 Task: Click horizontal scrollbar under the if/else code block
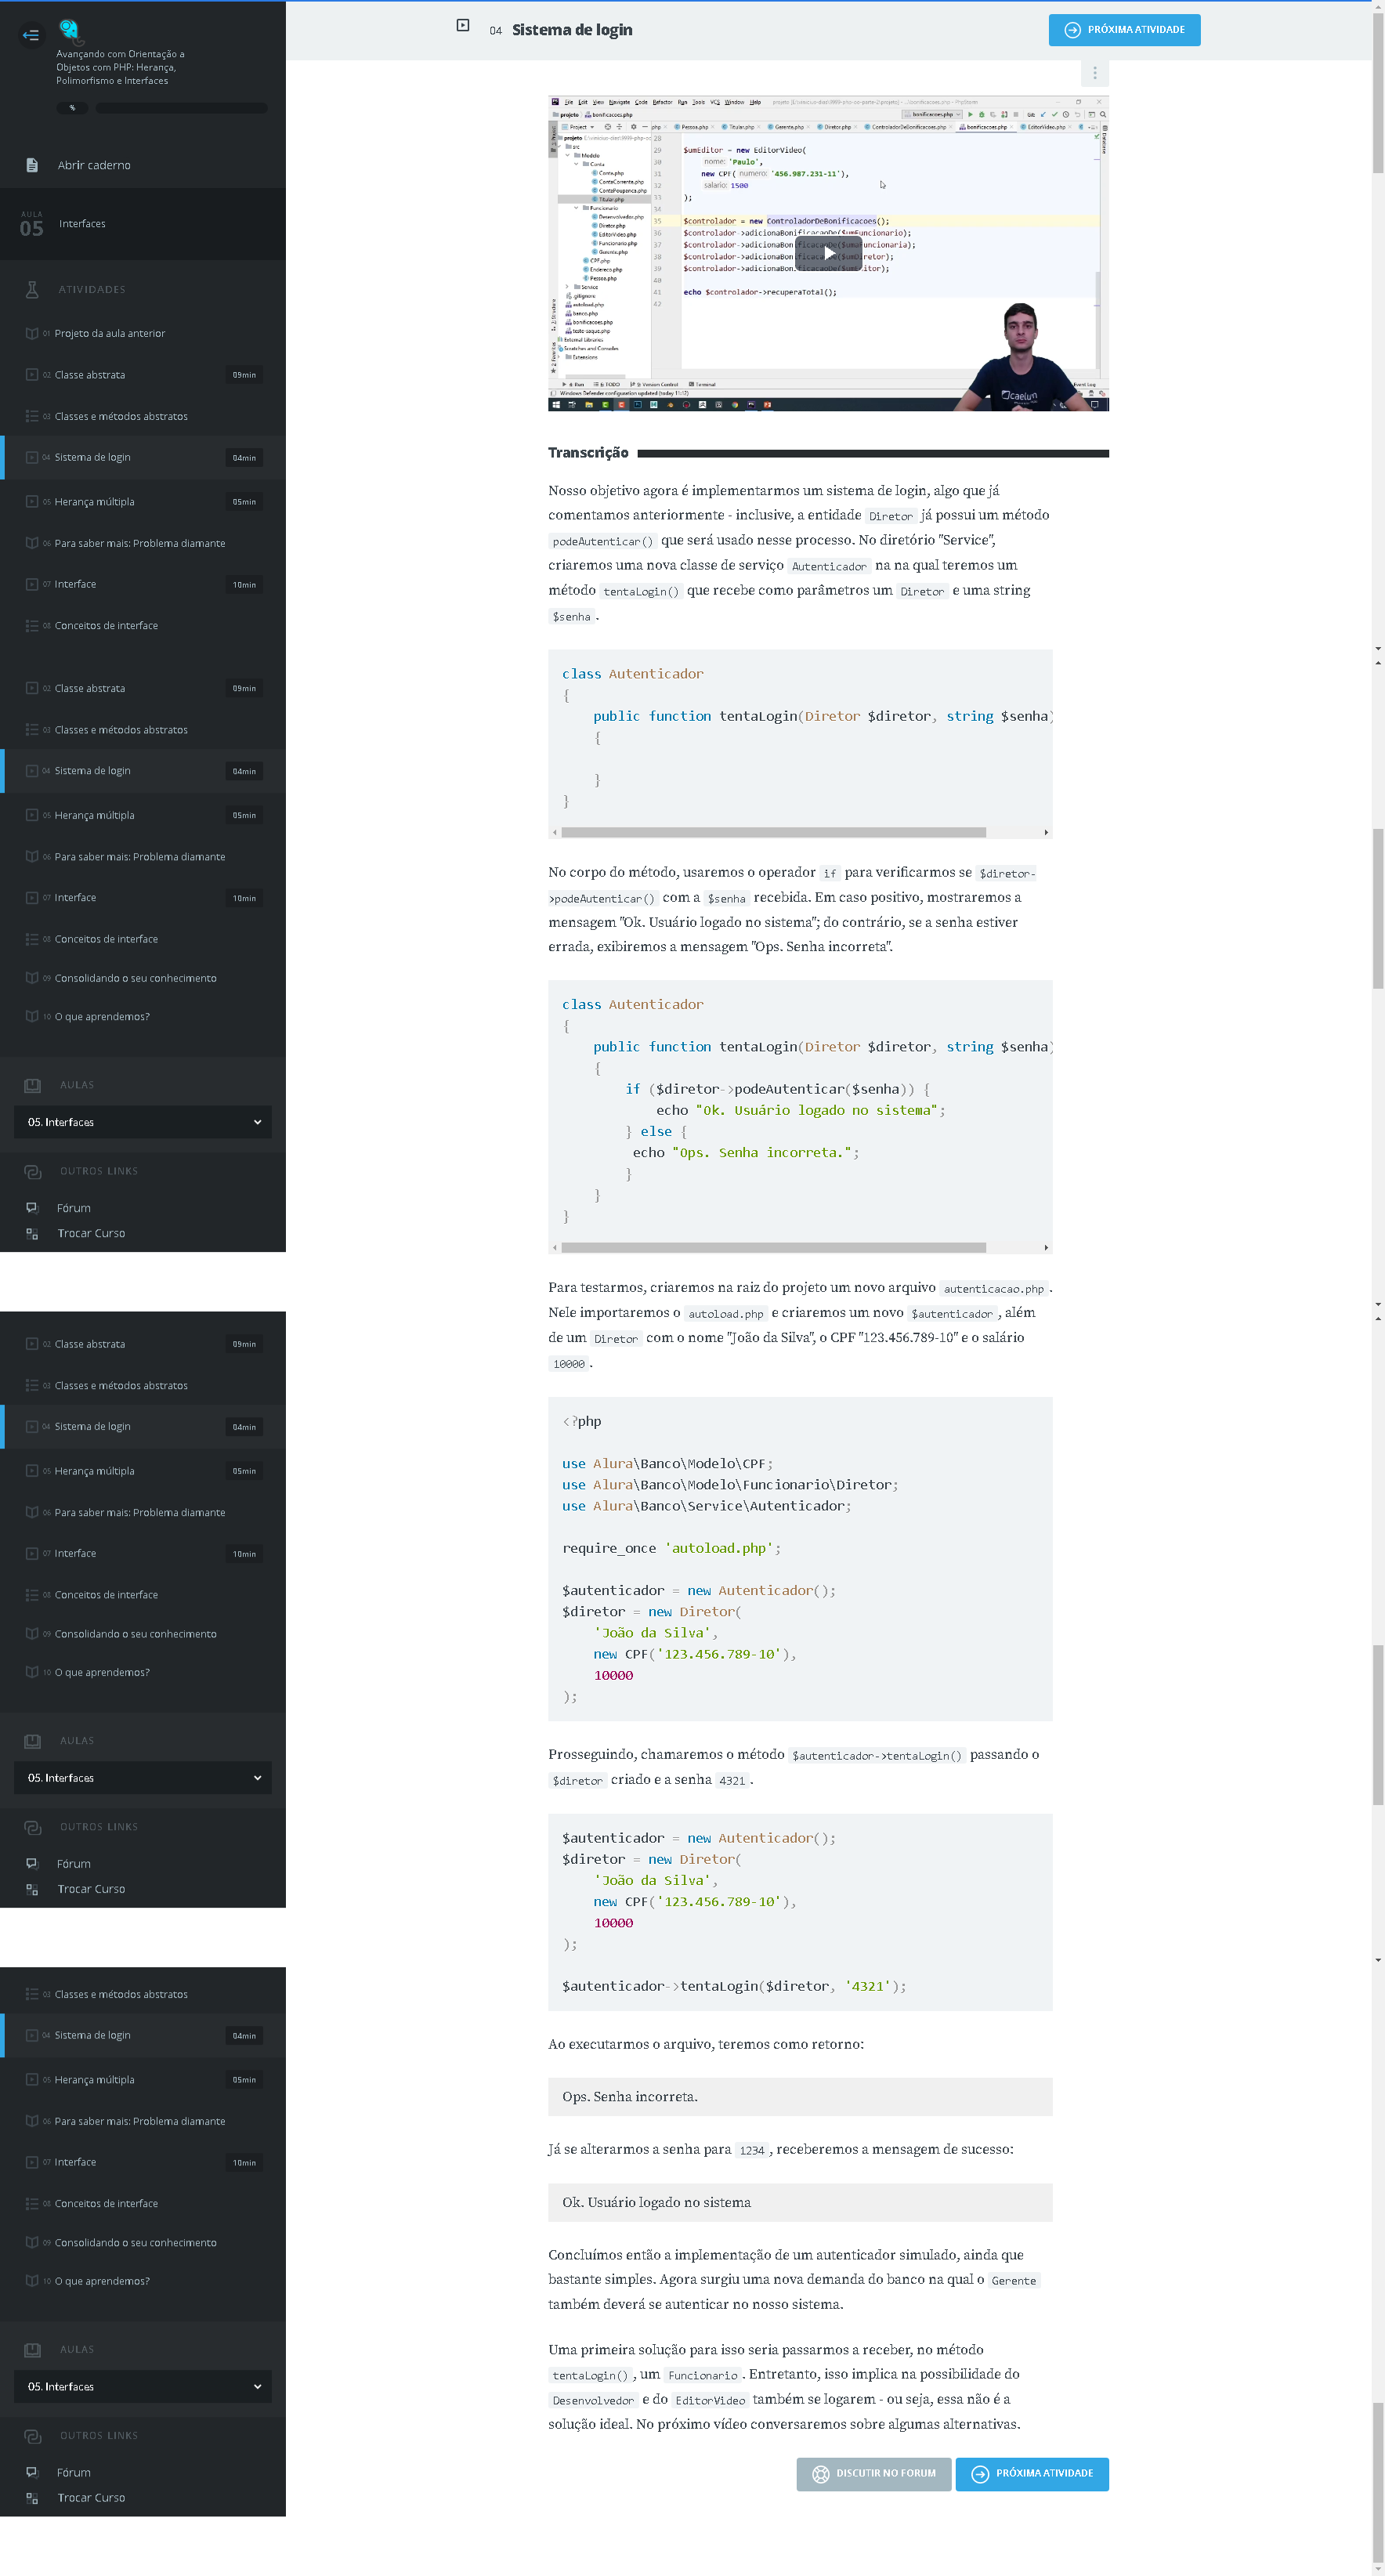(x=772, y=1247)
